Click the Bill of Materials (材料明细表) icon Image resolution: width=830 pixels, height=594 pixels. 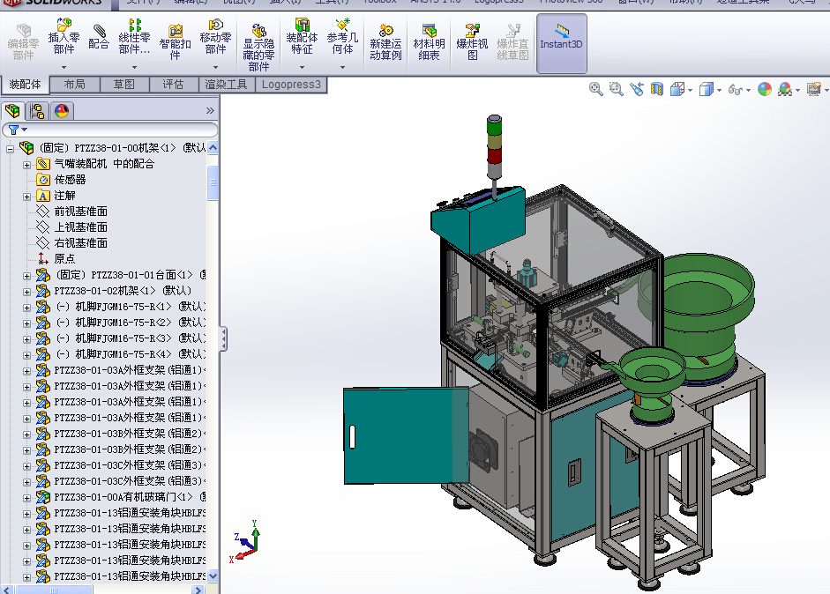429,42
